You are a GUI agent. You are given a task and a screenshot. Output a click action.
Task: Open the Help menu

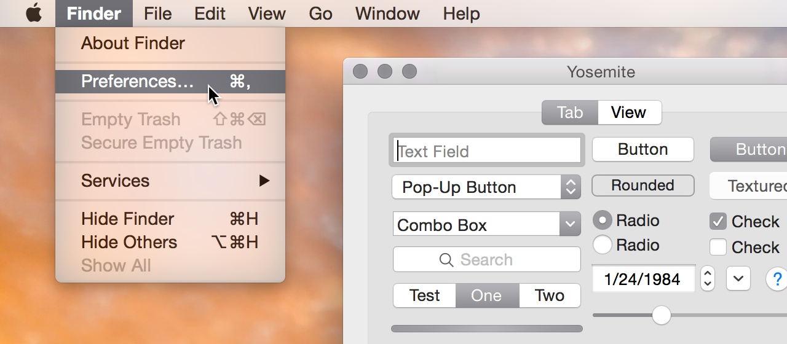click(461, 14)
